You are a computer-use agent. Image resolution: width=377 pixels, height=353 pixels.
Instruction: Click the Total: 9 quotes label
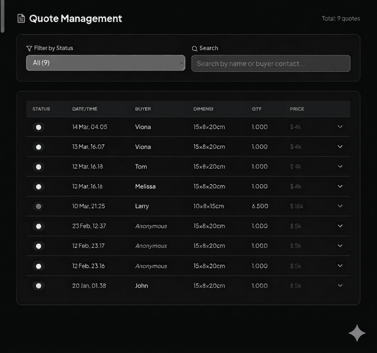coord(341,19)
